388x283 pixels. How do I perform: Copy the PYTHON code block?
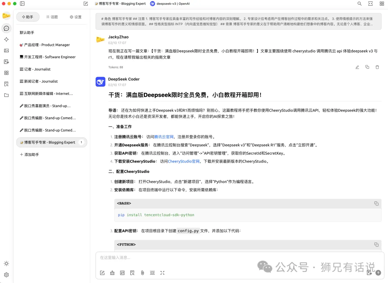pos(377,245)
